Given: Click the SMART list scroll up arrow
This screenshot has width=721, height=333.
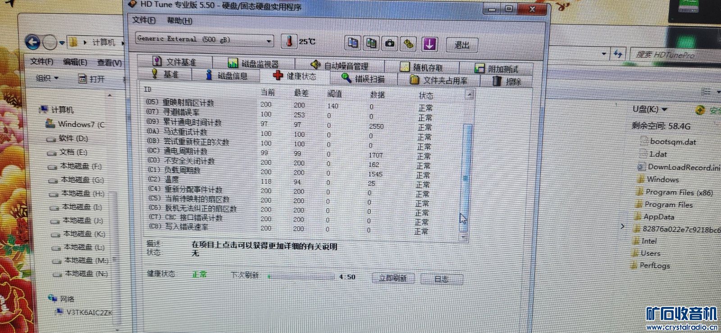Looking at the screenshot, I should [x=470, y=95].
